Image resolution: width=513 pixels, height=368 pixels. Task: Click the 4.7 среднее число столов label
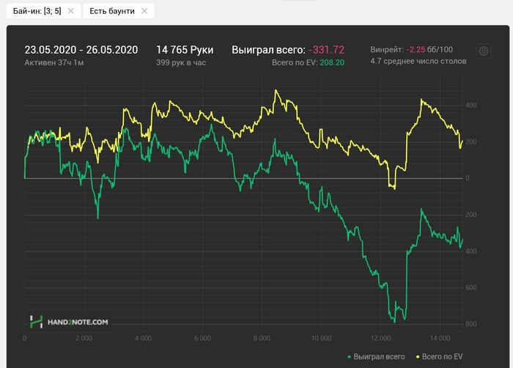(x=418, y=63)
